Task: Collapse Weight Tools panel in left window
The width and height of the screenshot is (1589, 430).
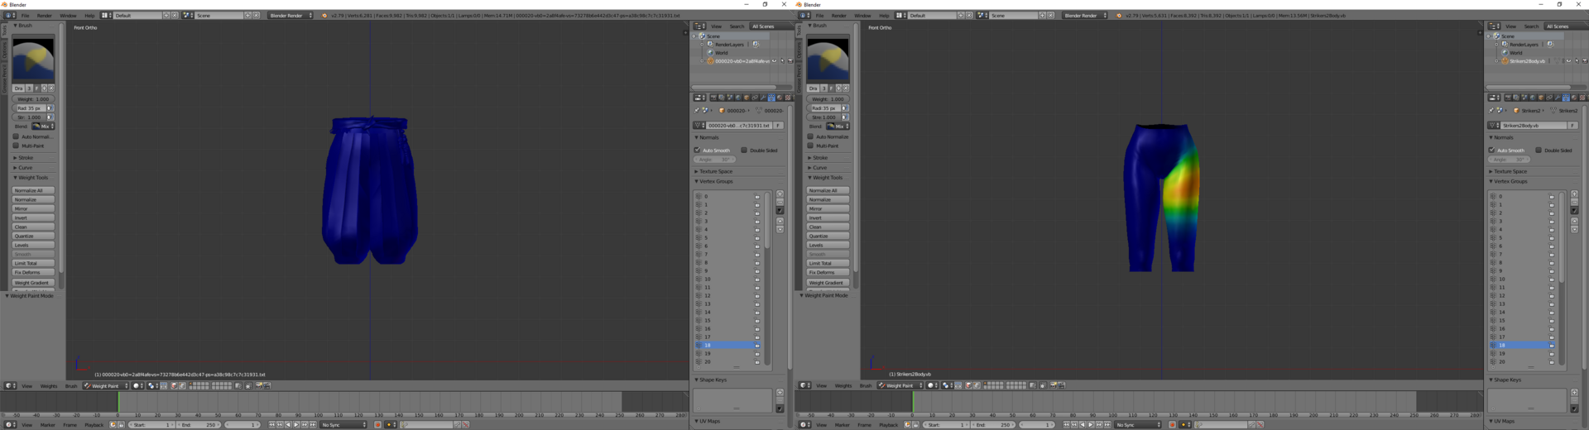Action: pos(33,178)
